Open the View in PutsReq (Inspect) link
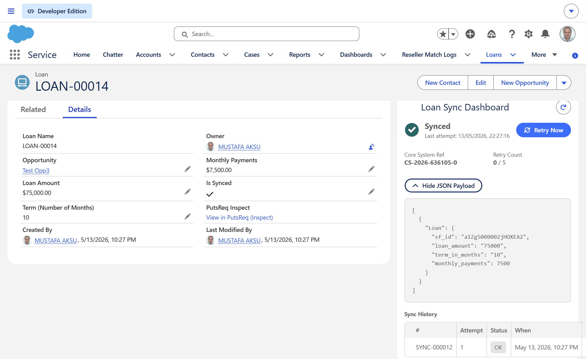Viewport: 587px width, 359px height. click(239, 217)
